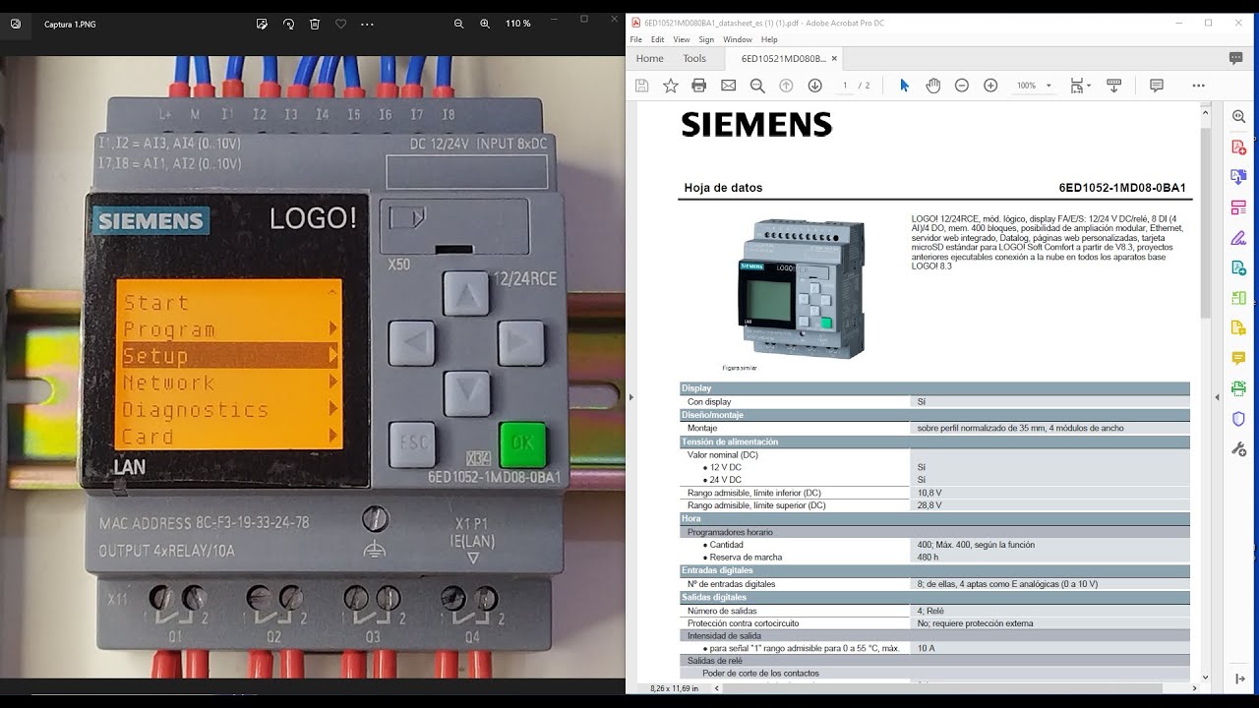Image resolution: width=1259 pixels, height=708 pixels.
Task: Open the Photos See more menu
Action: tap(367, 23)
